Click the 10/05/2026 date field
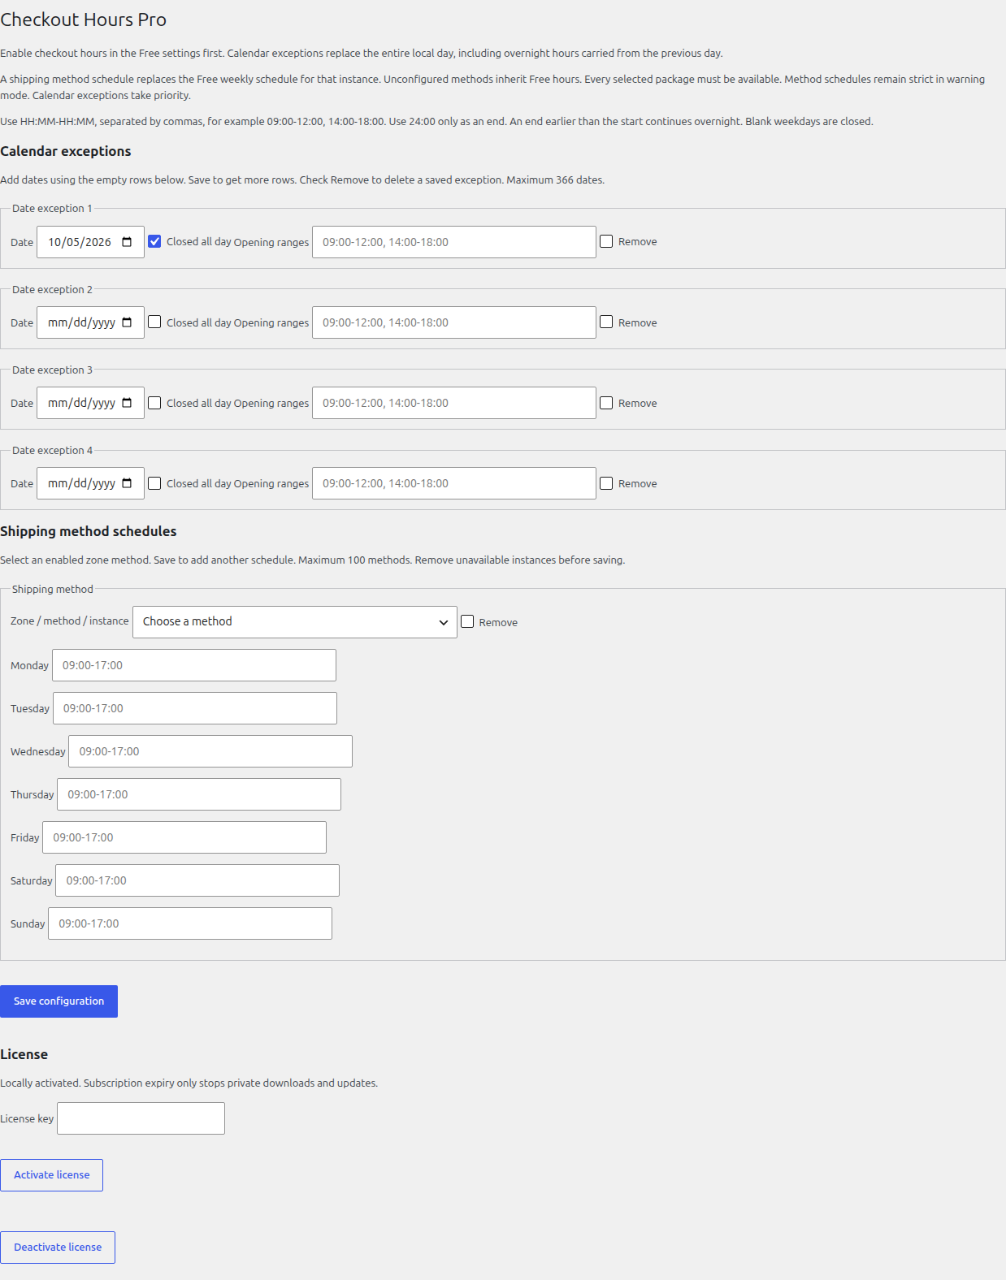This screenshot has width=1006, height=1280. click(90, 242)
